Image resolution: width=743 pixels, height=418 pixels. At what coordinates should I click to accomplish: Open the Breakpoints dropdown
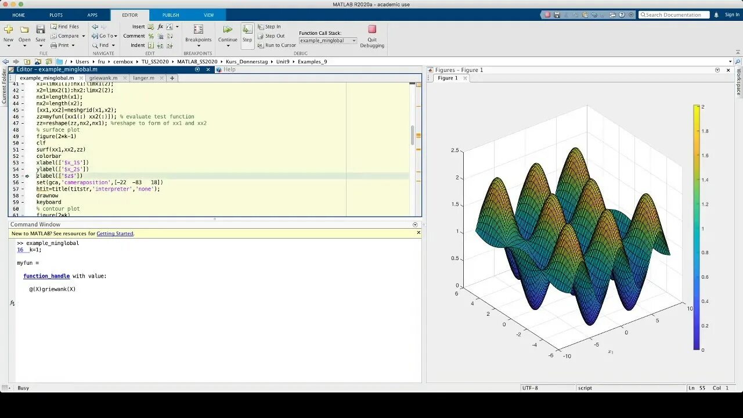(x=199, y=46)
